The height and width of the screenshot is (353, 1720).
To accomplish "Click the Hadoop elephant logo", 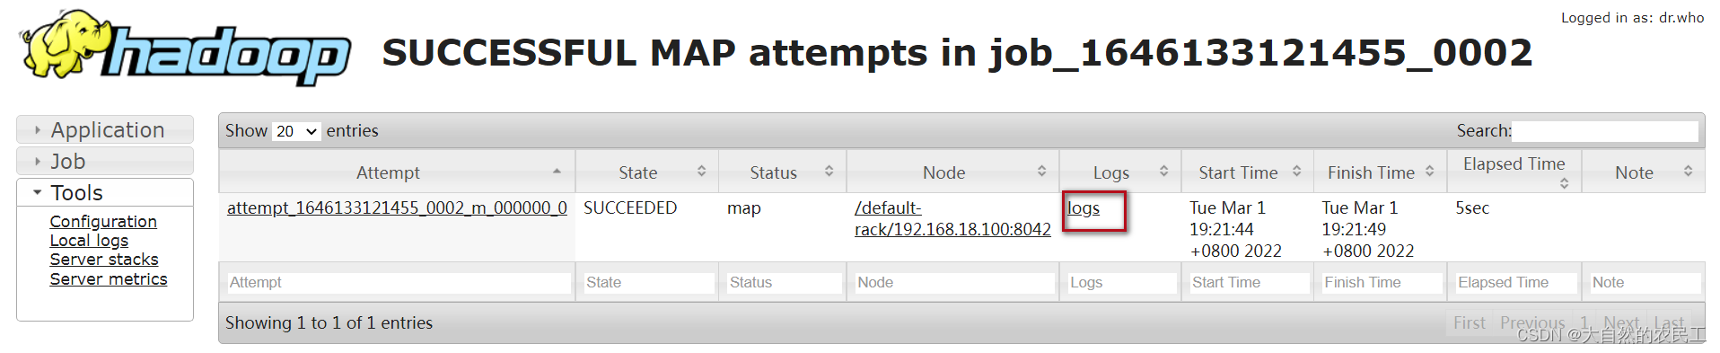I will pos(186,48).
